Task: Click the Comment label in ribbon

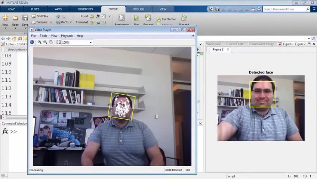Action: click(x=81, y=22)
